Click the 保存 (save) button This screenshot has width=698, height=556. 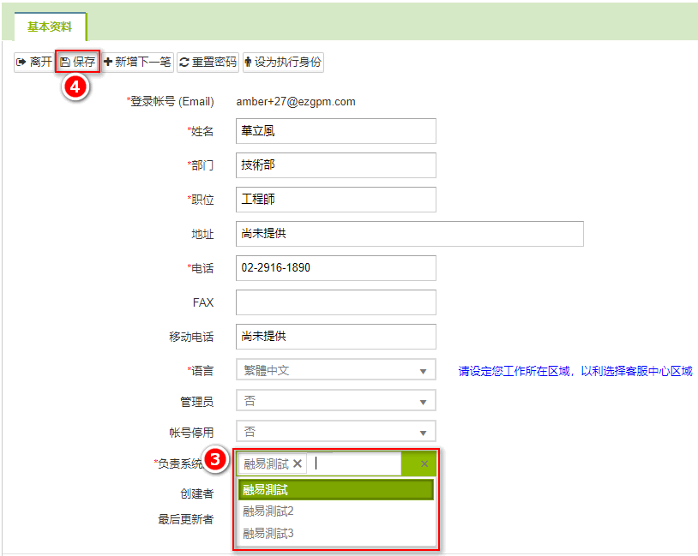(x=77, y=63)
